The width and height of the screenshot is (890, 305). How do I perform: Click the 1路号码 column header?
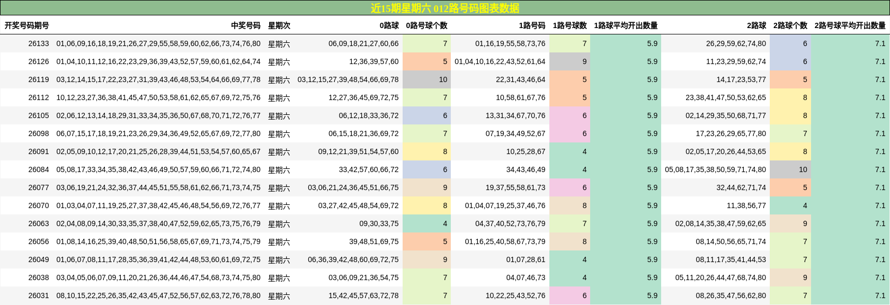tap(532, 25)
